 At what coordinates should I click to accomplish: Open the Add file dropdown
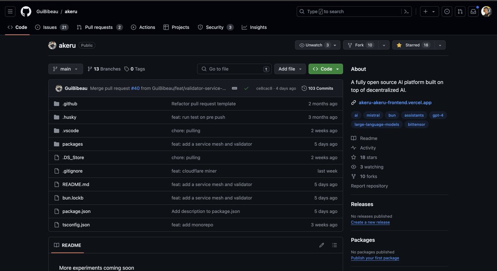(x=290, y=69)
